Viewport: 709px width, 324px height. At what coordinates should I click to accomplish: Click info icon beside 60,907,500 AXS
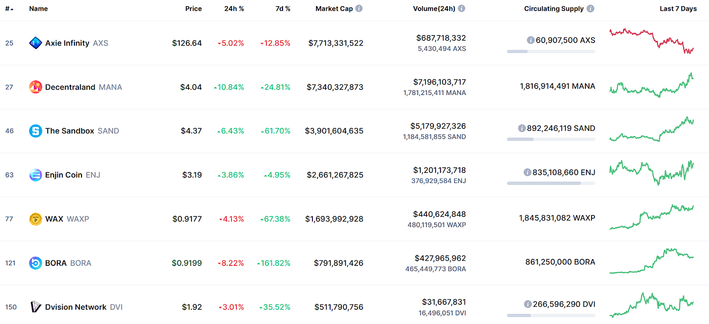[531, 40]
